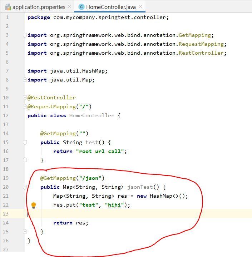252x257 pixels.
Task: Collapse the imports fold marker on line 3
Action: tap(25, 35)
